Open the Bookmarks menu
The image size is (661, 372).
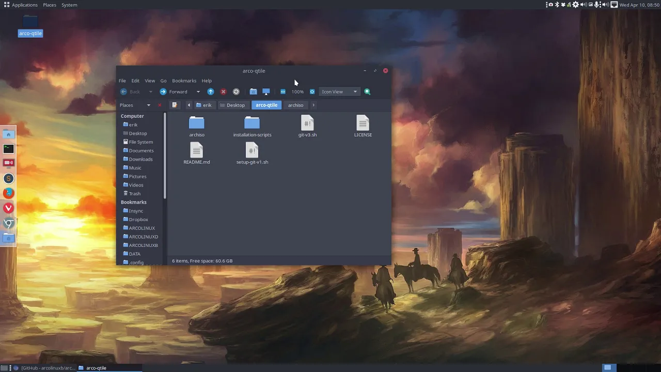(x=184, y=81)
